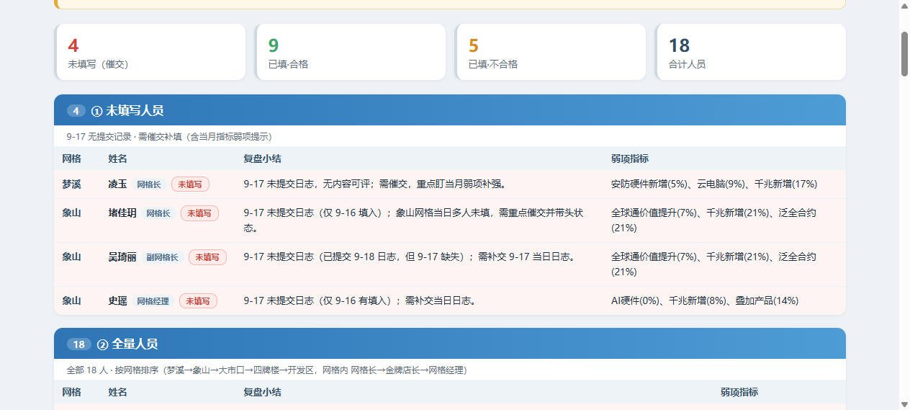The image size is (910, 410).
Task: Click 凌玉's weak indicators 安防硬件新增(5%) text
Action: 649,184
